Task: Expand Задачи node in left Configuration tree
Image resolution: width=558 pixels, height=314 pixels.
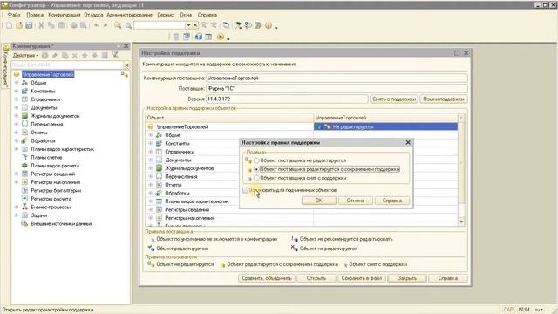Action: click(17, 215)
